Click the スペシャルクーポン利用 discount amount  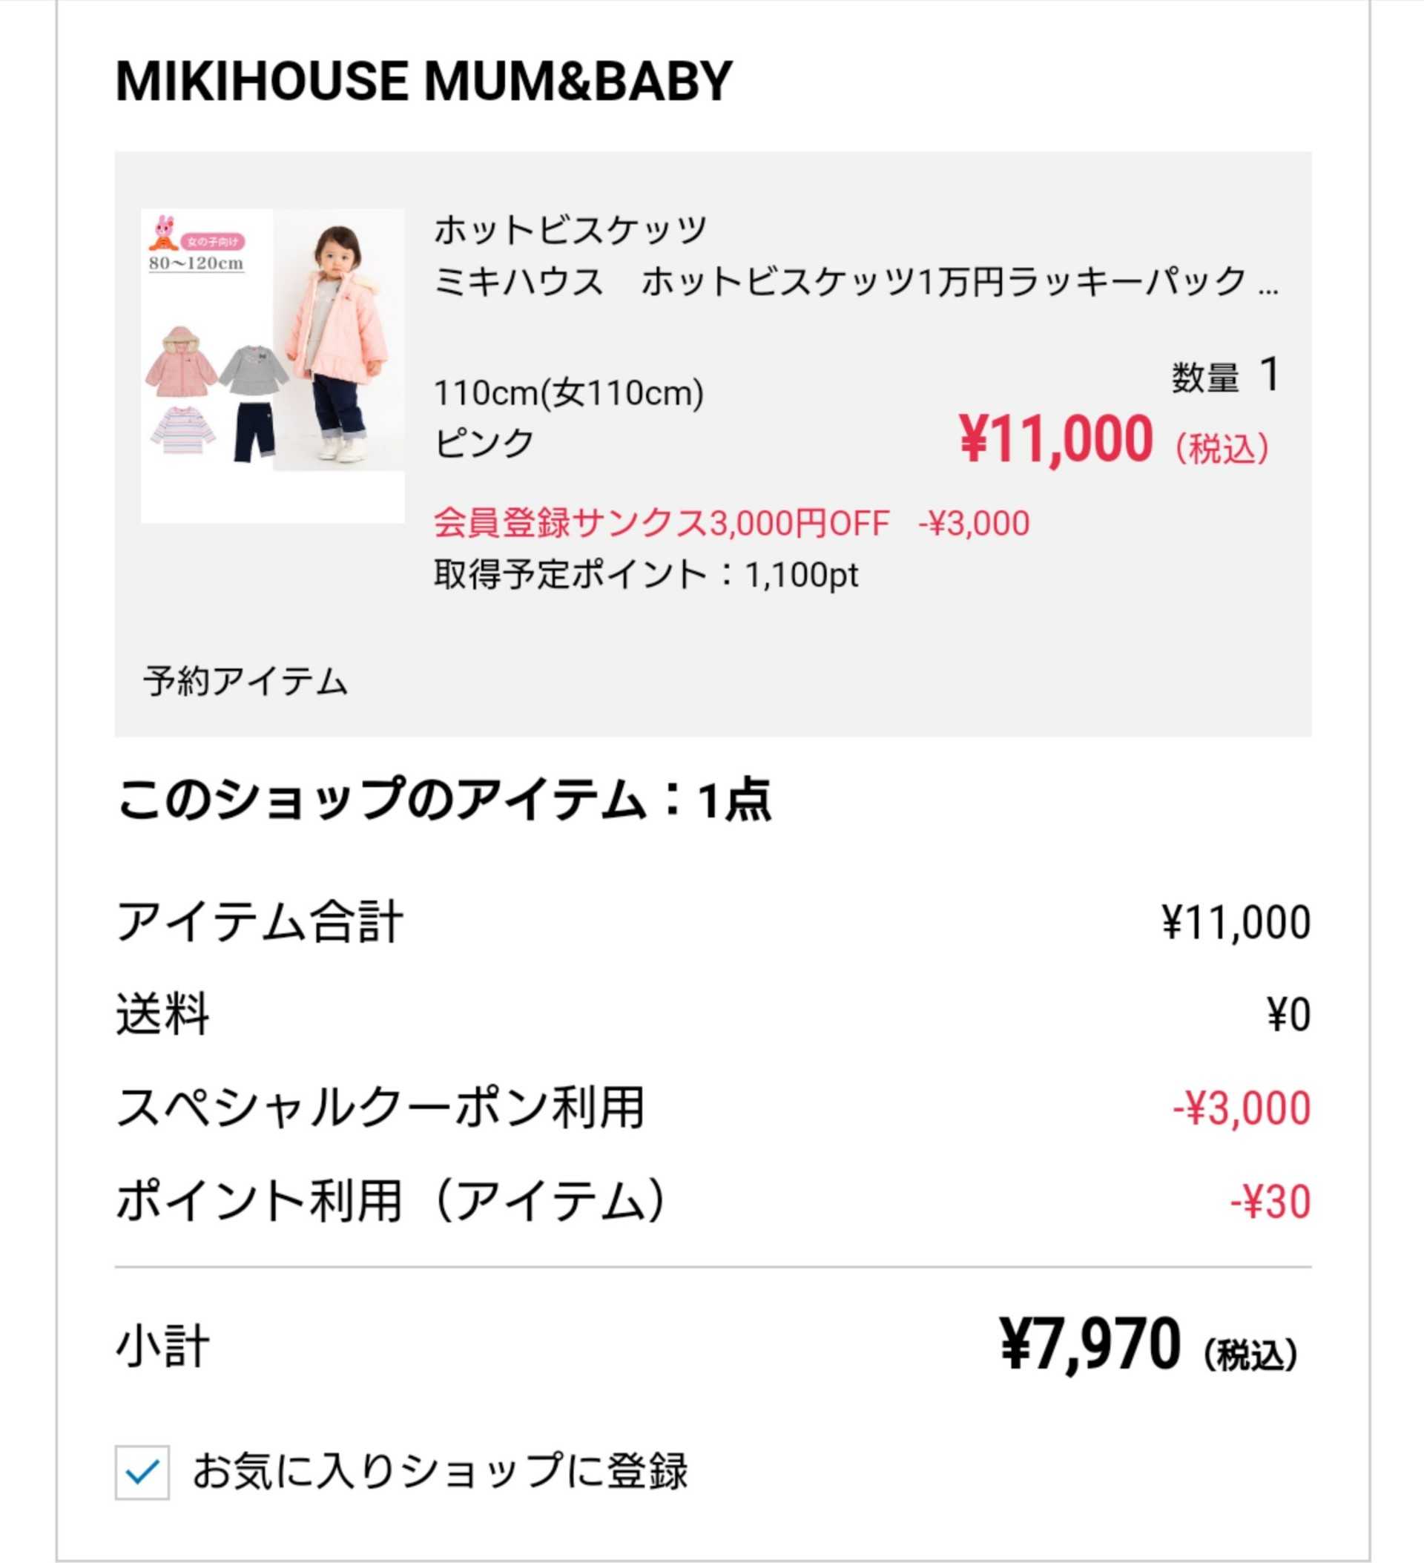click(1241, 1108)
